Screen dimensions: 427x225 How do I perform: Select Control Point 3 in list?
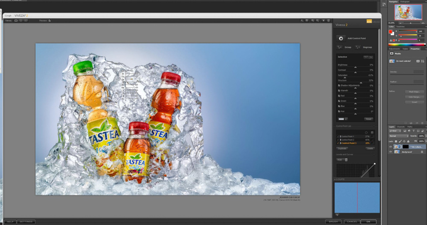point(355,143)
